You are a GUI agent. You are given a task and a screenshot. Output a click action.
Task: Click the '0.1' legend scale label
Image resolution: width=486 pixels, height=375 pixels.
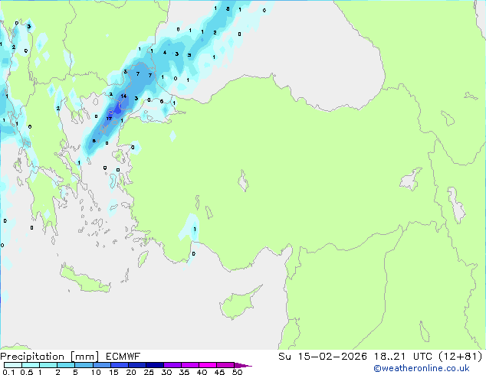coord(8,372)
